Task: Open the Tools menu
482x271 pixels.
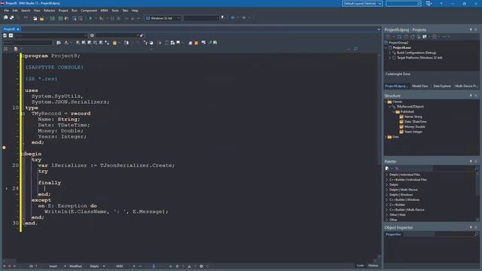Action: [115, 11]
